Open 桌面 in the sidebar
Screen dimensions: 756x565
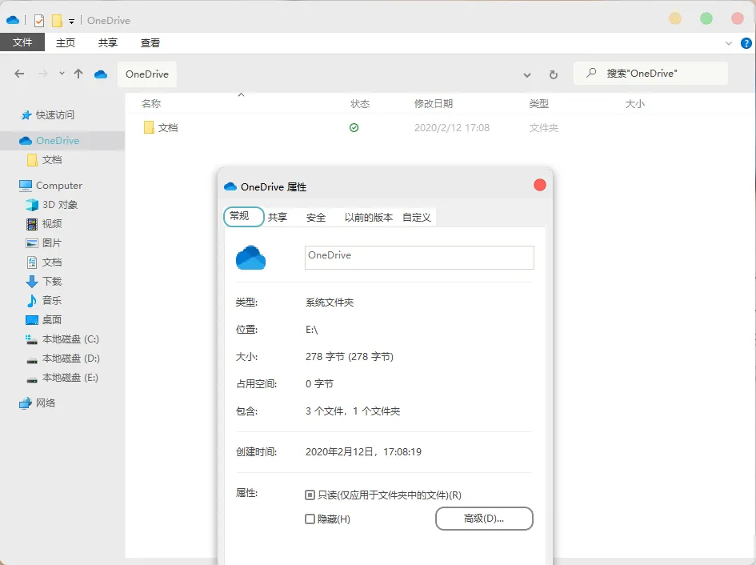click(44, 320)
